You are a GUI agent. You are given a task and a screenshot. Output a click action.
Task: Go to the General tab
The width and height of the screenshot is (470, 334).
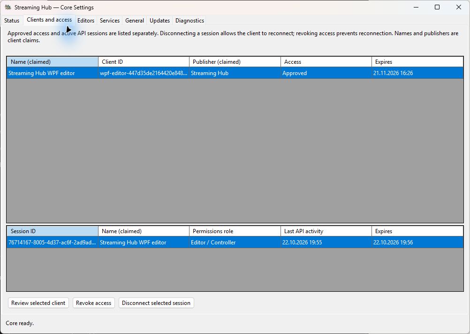135,20
